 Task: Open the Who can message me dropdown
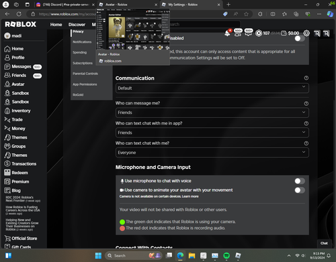212,113
